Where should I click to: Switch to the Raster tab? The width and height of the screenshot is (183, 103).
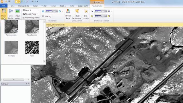[x=35, y=6]
